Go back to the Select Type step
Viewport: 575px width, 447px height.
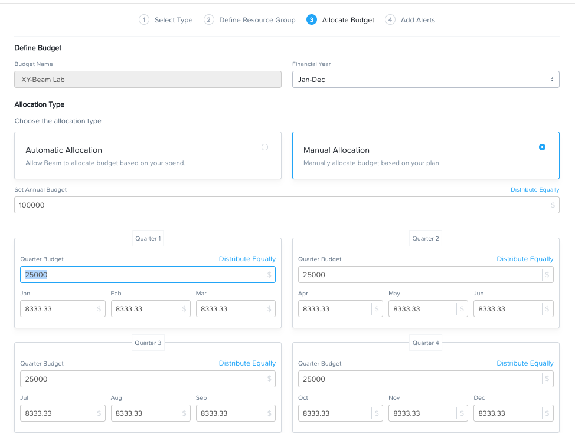pyautogui.click(x=174, y=20)
